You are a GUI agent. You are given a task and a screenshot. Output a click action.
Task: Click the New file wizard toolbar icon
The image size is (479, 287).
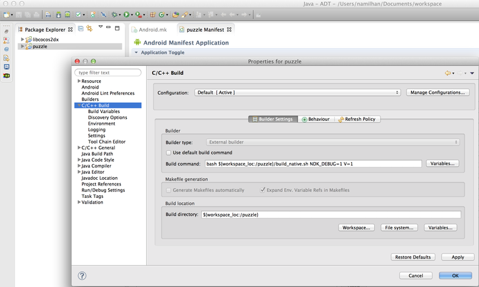pos(6,15)
